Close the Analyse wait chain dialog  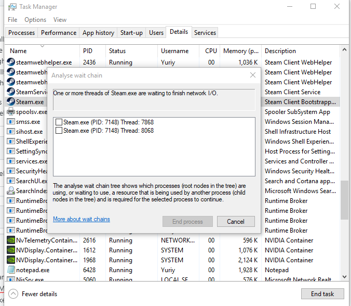click(253, 75)
